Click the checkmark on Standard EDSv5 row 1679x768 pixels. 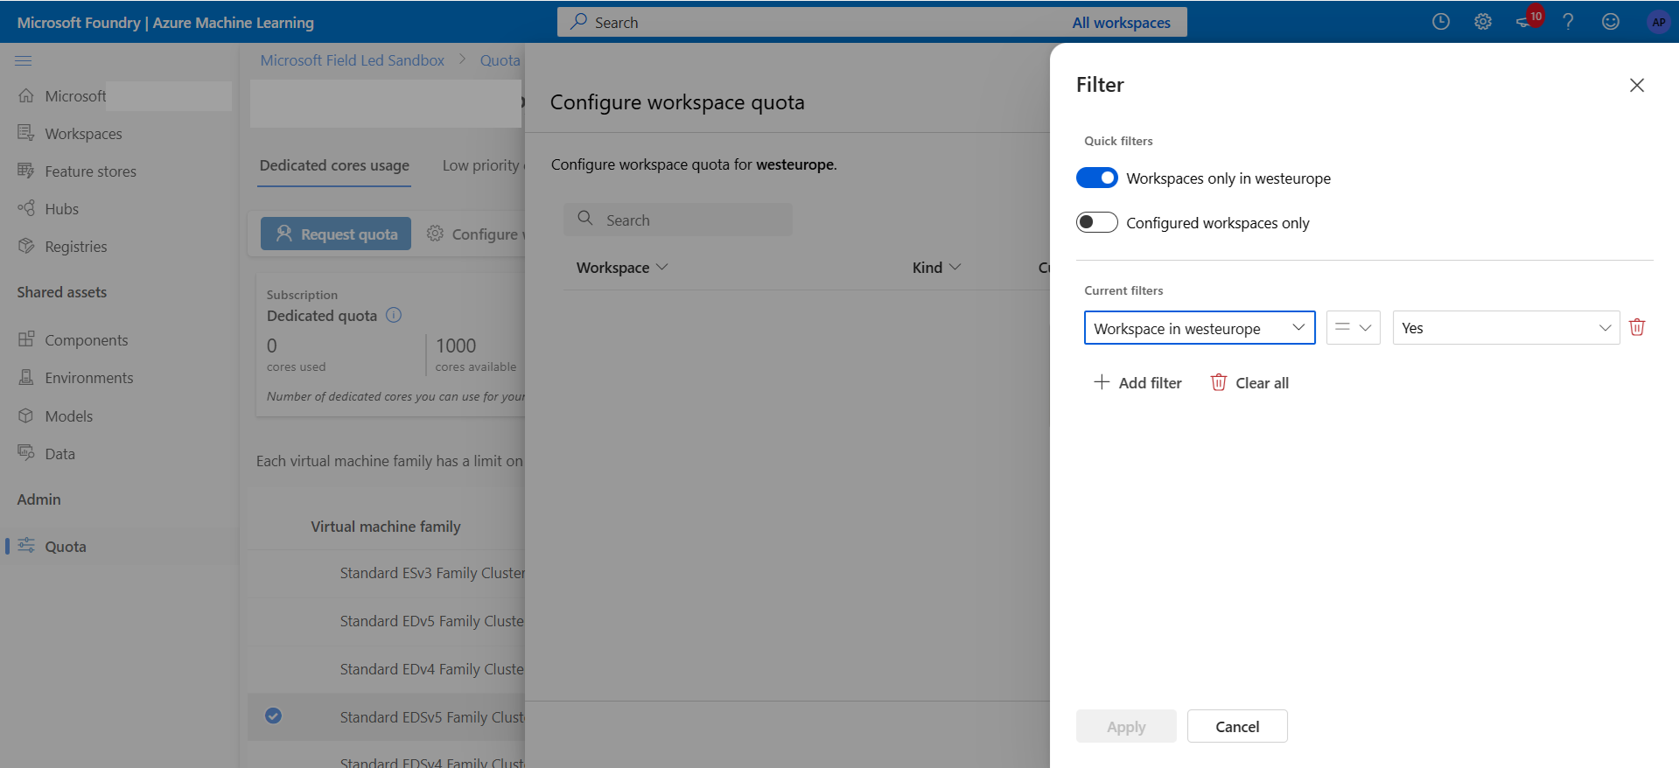tap(273, 716)
